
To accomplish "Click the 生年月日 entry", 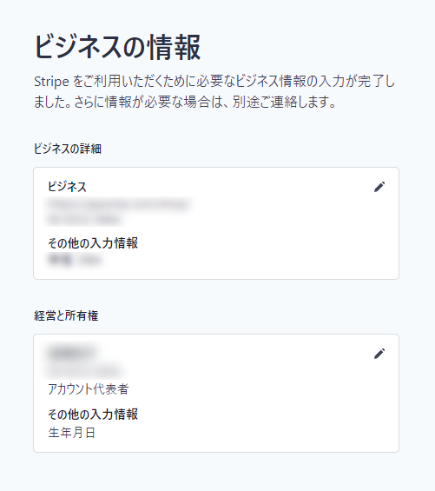I will coord(71,433).
